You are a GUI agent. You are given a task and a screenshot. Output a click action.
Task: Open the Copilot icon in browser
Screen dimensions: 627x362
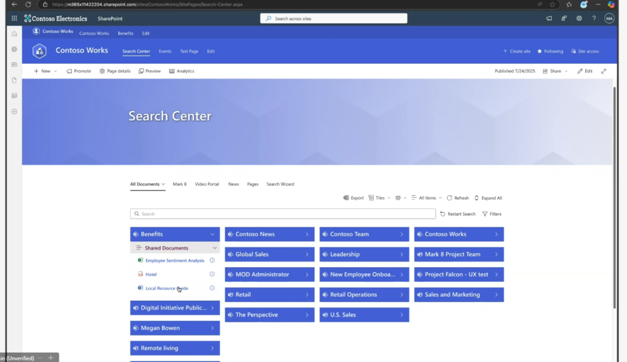pyautogui.click(x=611, y=4)
